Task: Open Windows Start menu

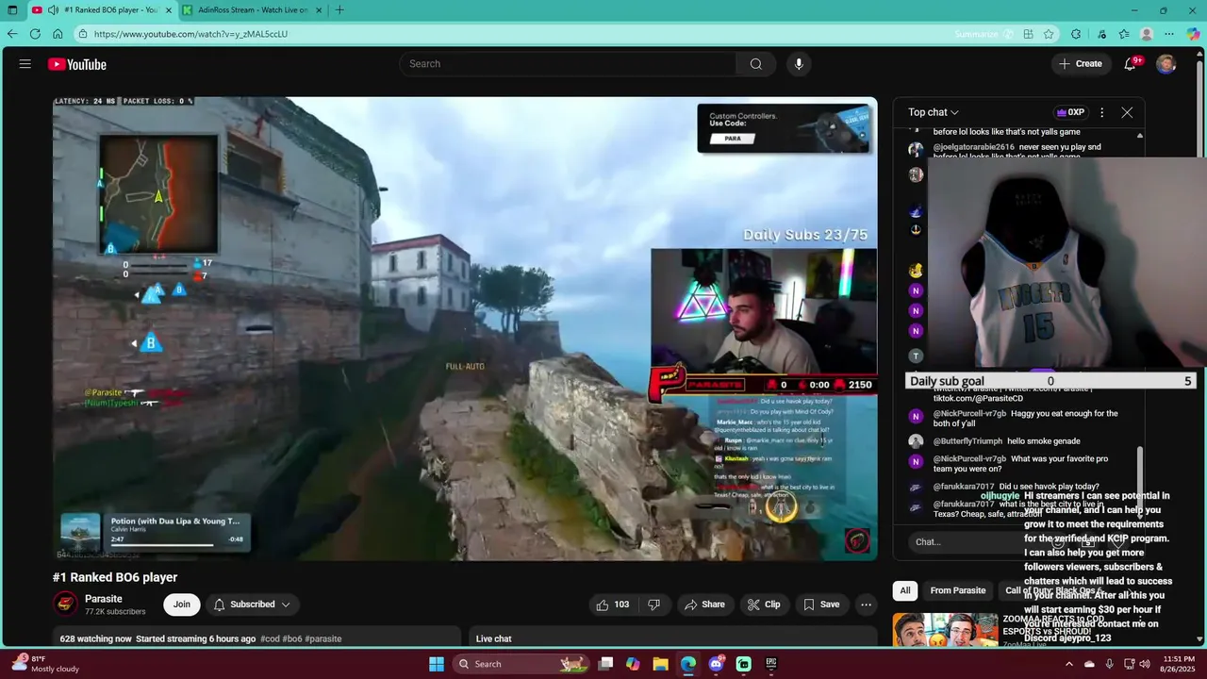Action: point(437,664)
